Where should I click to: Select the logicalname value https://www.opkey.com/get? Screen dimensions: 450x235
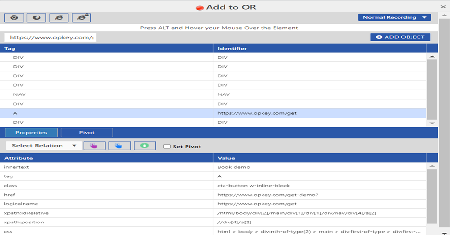pos(320,204)
